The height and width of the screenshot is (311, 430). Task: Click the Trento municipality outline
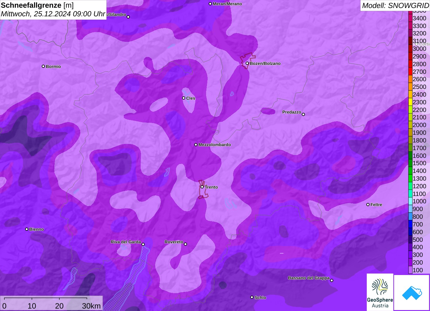click(x=203, y=189)
